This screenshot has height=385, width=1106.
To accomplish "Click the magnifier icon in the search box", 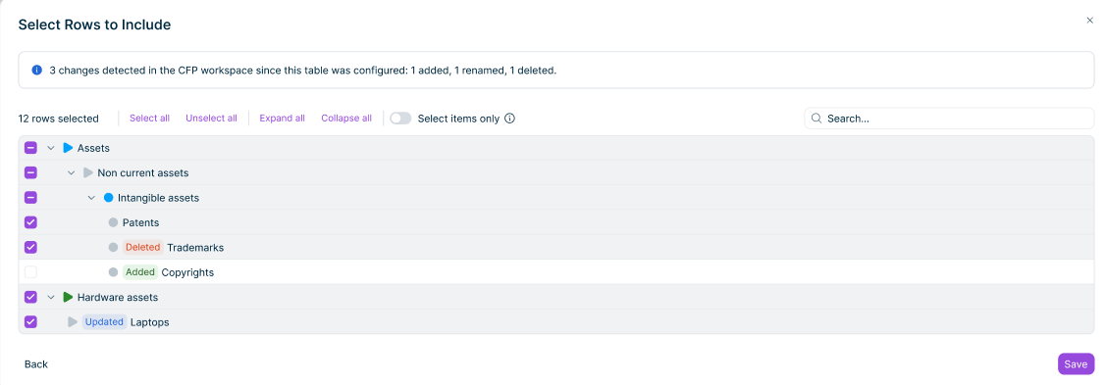I will coord(816,119).
